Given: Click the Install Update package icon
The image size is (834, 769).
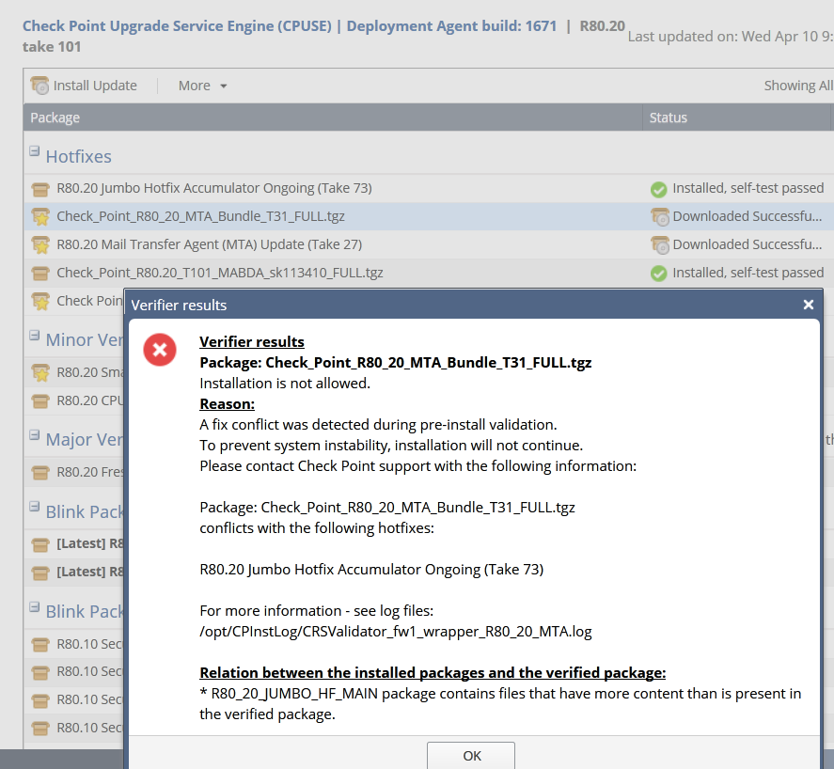Looking at the screenshot, I should (x=39, y=86).
